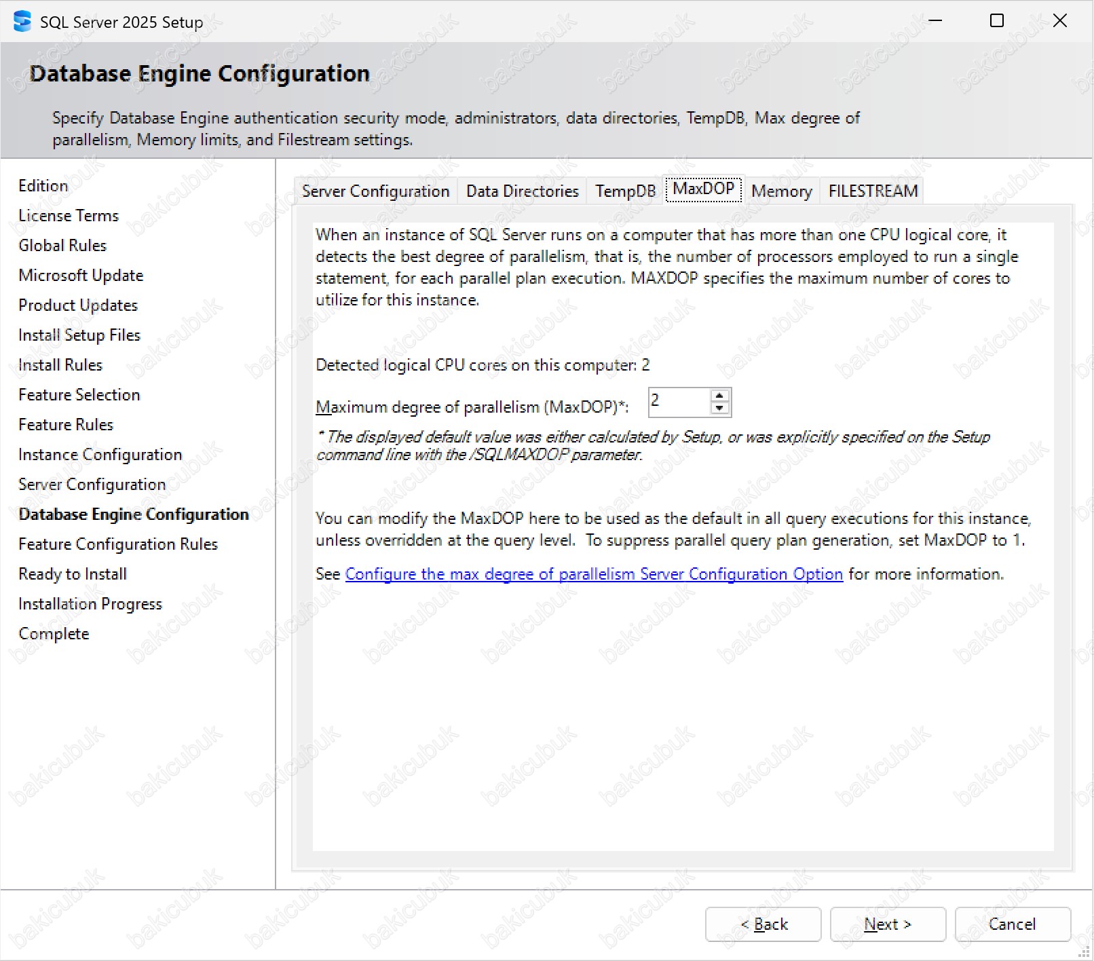Select the Feature Rules step
Viewport: 1094px width, 961px height.
tap(66, 425)
